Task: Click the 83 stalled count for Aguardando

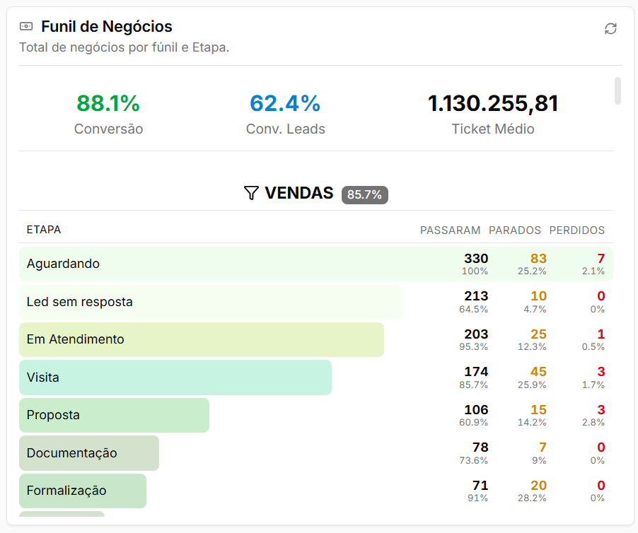Action: (538, 259)
